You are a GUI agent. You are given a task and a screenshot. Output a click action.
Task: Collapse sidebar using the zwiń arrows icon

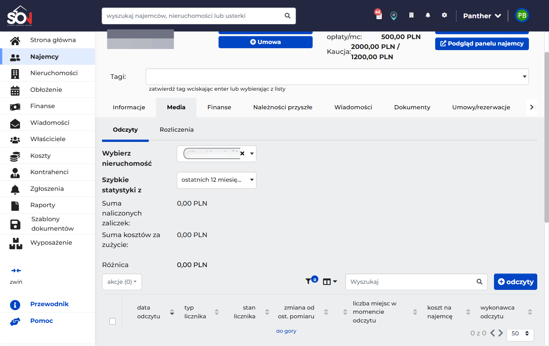[16, 271]
